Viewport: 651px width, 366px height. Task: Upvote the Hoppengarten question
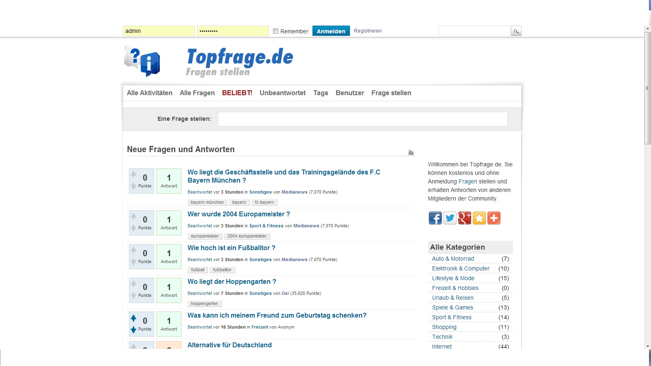click(x=133, y=284)
